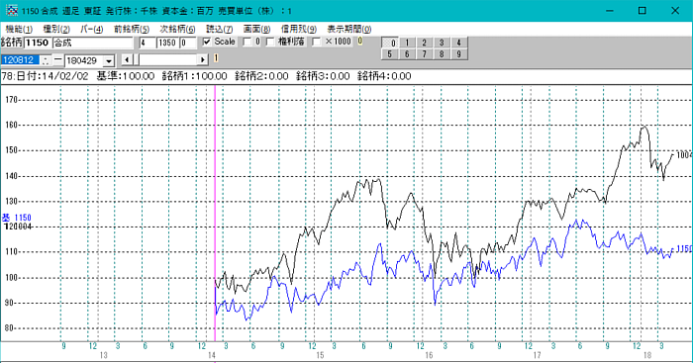Screen dimensions: 693x363
Task: Click the year label 17 on time axis
Action: click(x=537, y=355)
